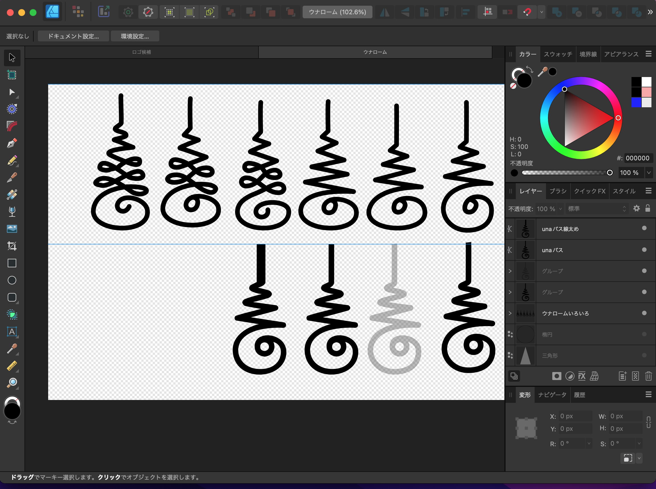This screenshot has height=489, width=656.
Task: Switch to Export Persona
Action: pos(104,12)
